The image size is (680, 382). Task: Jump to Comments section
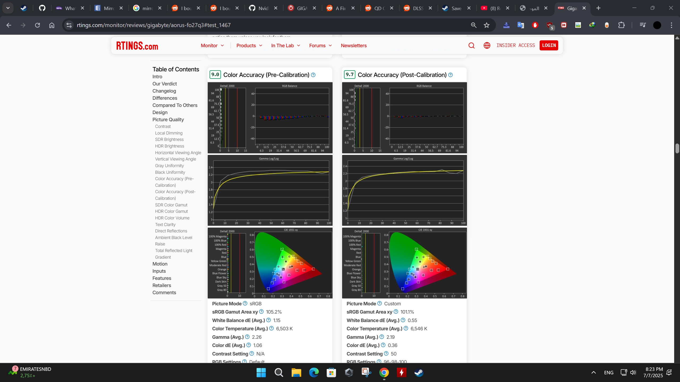(x=164, y=293)
